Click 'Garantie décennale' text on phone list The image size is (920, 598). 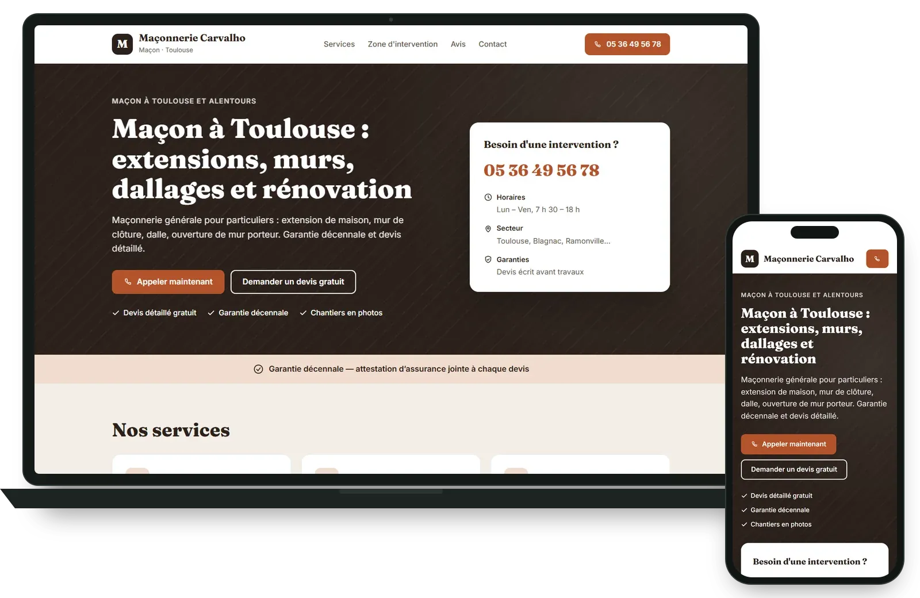(x=780, y=510)
